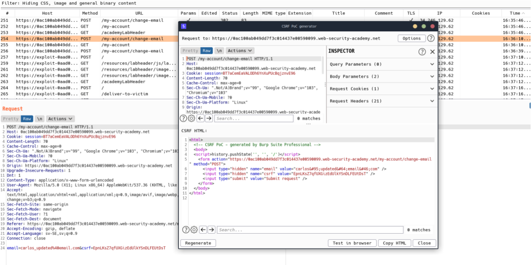This screenshot has height=265, width=531.
Task: Toggle \n display in main Request panel
Action: [39, 119]
